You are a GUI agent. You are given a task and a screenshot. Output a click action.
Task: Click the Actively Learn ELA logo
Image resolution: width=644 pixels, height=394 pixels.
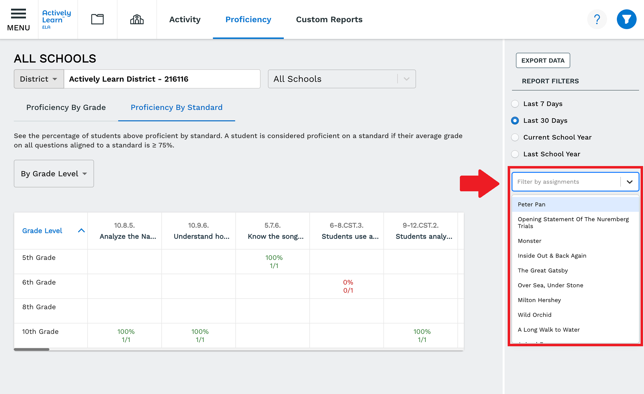coord(56,19)
